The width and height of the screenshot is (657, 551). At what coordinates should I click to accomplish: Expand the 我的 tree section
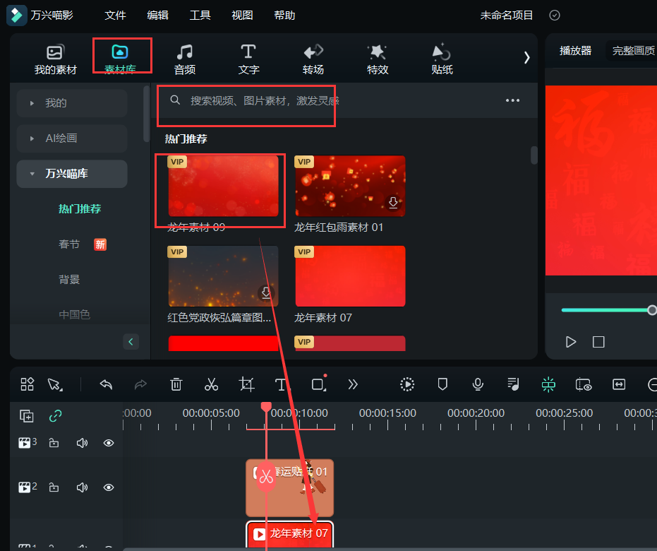click(x=32, y=103)
